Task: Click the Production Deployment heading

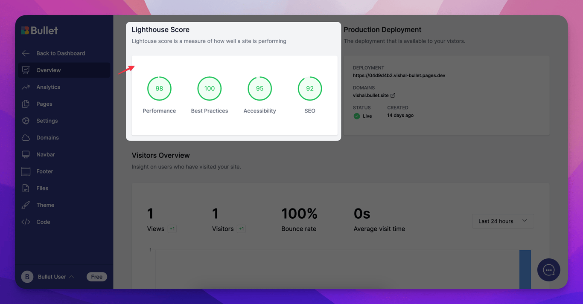Action: point(382,29)
